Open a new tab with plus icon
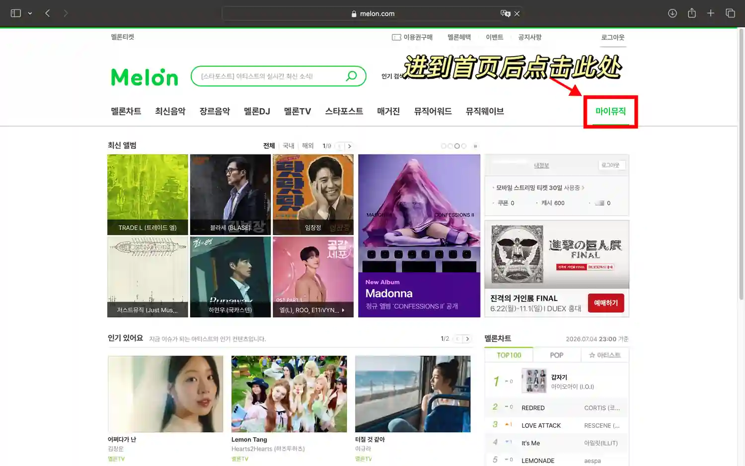This screenshot has height=466, width=745. point(711,13)
